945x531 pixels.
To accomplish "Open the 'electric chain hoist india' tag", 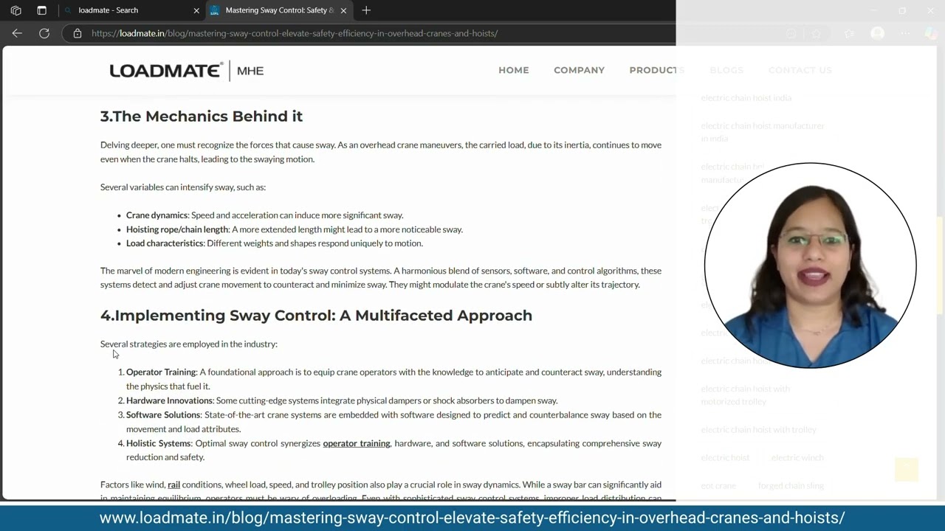I will tap(746, 98).
